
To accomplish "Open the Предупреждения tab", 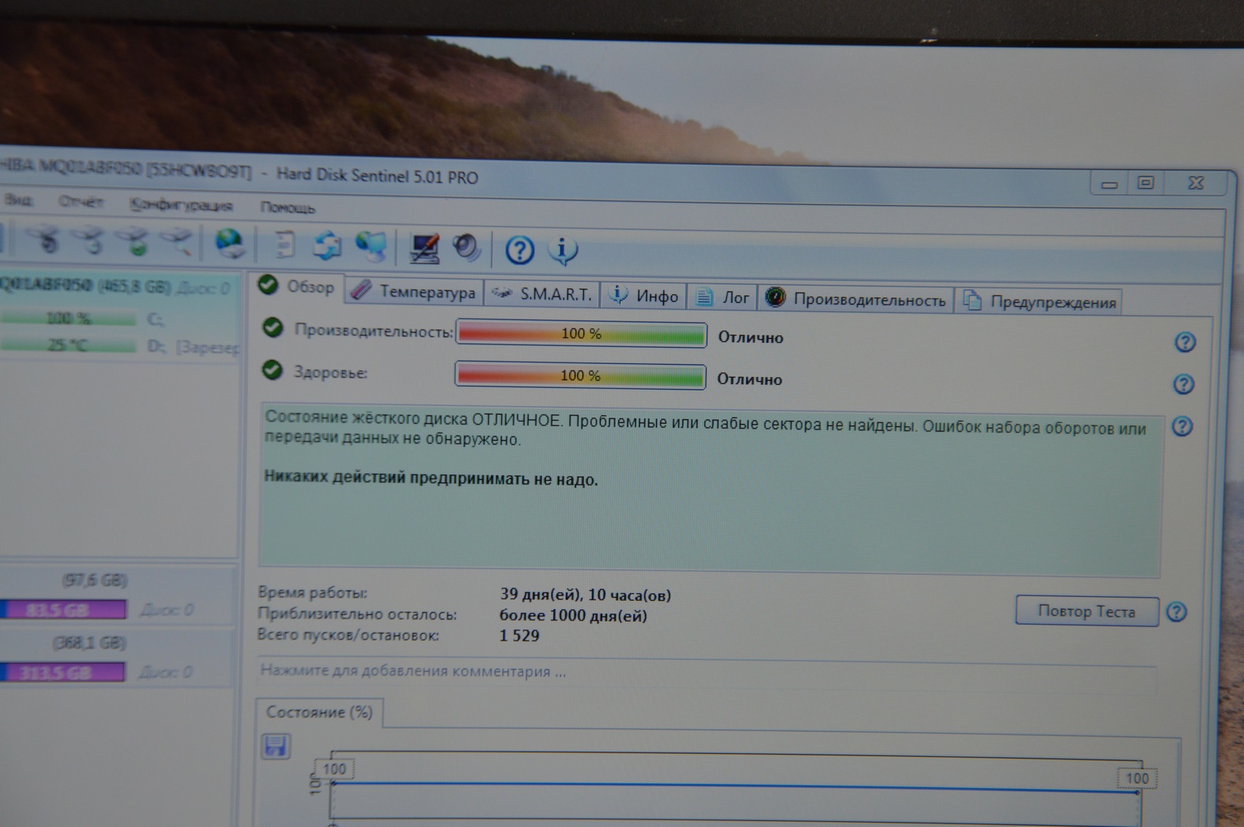I will 1042,302.
